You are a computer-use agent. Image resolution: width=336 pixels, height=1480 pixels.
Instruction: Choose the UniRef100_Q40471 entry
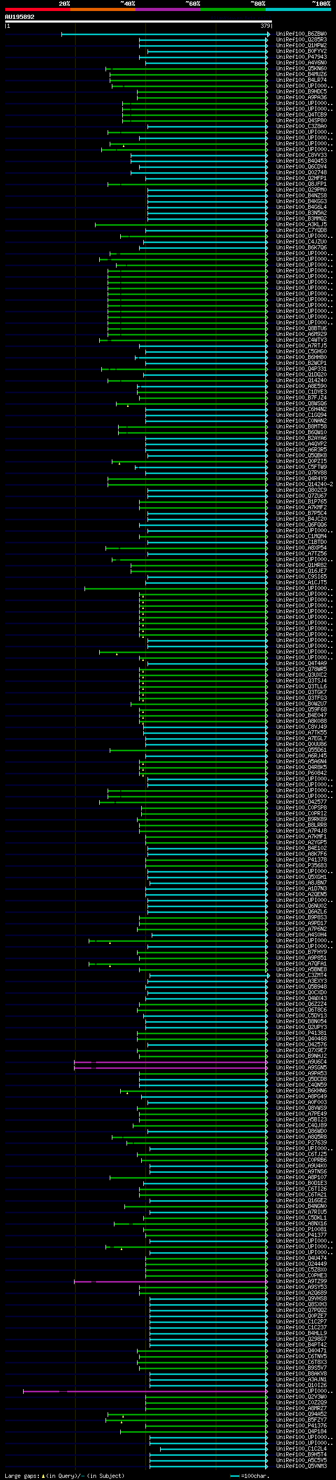point(301,1350)
